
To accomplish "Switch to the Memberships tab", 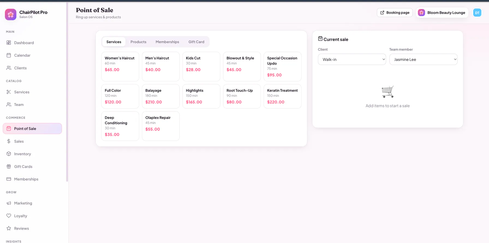I will pyautogui.click(x=167, y=42).
